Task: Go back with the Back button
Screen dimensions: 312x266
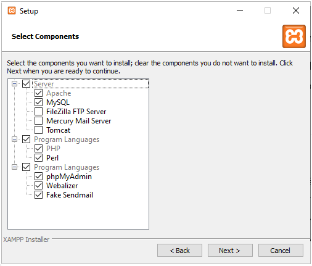Action: [179, 251]
